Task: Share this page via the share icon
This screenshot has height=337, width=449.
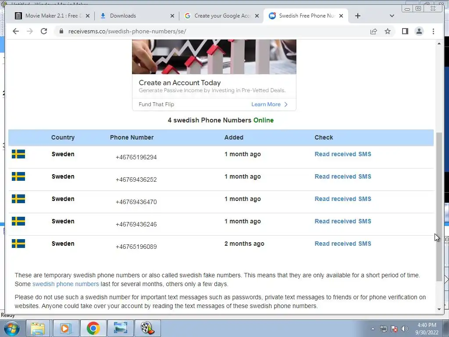Action: [374, 31]
